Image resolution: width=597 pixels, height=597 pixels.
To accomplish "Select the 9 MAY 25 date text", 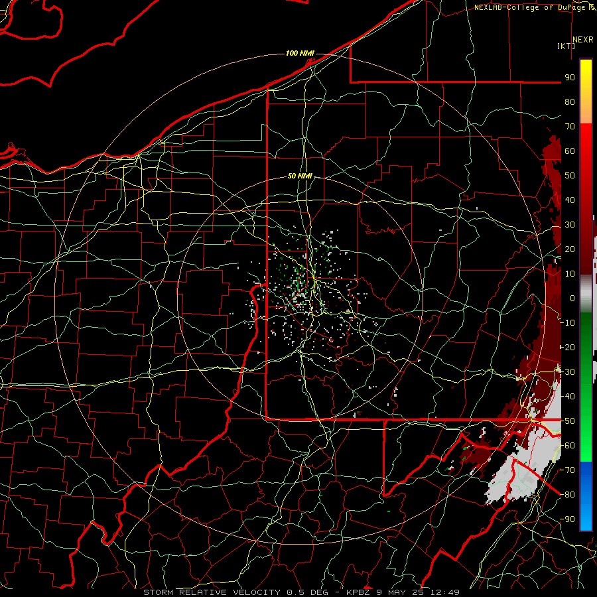I will [400, 592].
